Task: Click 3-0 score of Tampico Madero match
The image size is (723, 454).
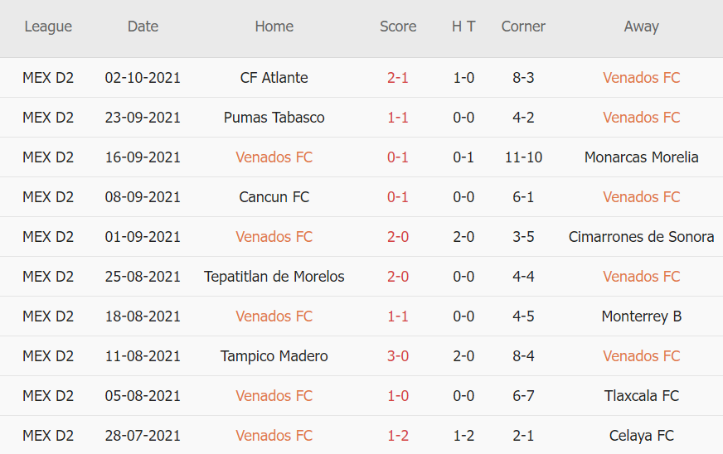Action: click(398, 356)
